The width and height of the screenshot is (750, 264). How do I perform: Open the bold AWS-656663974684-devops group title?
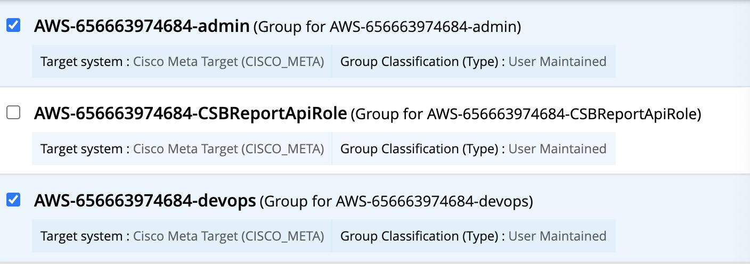(x=145, y=201)
